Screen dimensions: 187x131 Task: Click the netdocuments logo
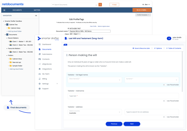13,4
